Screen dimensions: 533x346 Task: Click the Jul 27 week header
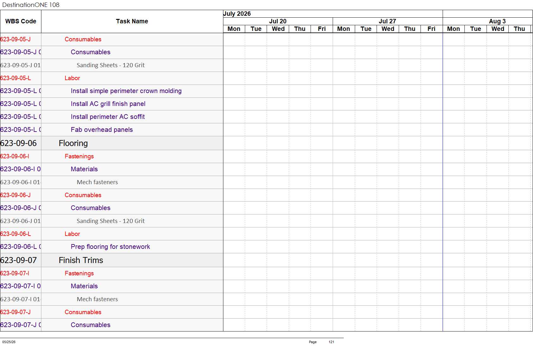387,21
